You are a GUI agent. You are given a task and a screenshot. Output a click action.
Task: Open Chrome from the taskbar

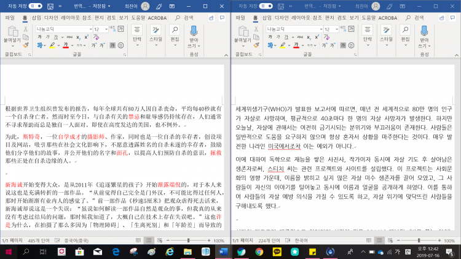click(259, 252)
